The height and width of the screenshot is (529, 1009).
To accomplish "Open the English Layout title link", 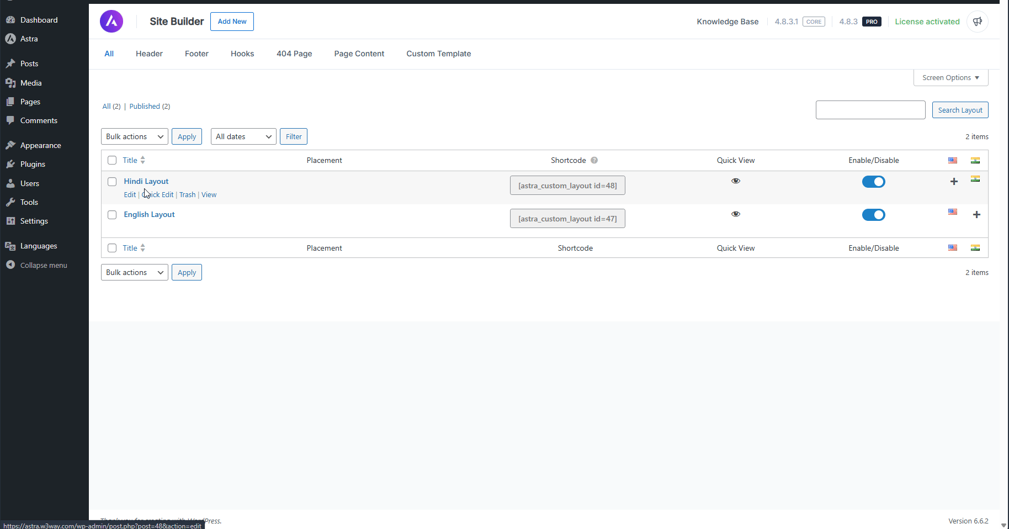I will [149, 214].
